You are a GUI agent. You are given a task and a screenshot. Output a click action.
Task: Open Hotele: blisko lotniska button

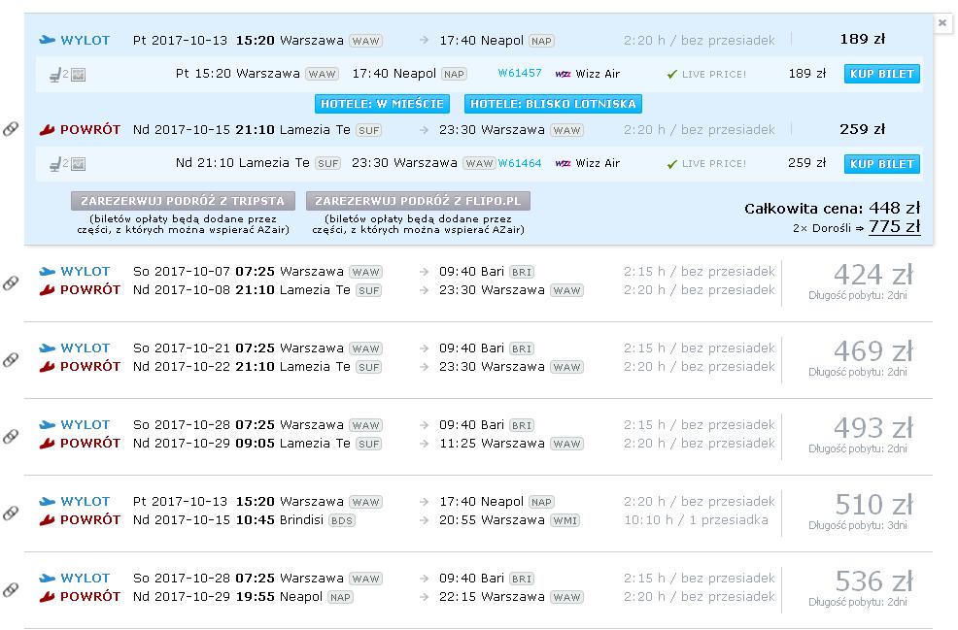[x=553, y=104]
